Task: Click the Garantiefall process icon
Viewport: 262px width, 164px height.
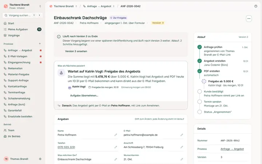Action: coord(5,110)
